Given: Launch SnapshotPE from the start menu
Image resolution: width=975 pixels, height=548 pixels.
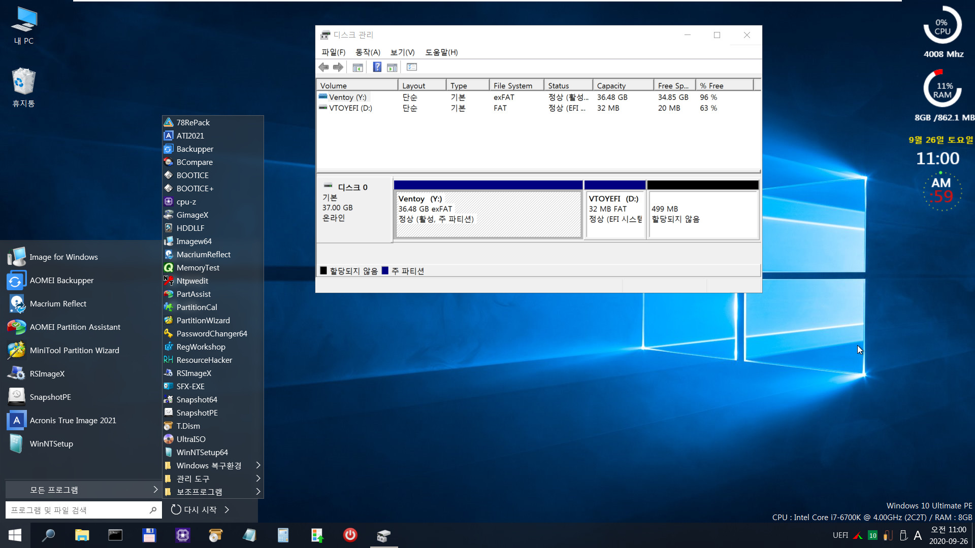Looking at the screenshot, I should click(81, 397).
